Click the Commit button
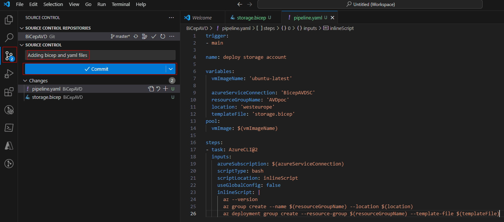The width and height of the screenshot is (504, 222). pos(96,69)
